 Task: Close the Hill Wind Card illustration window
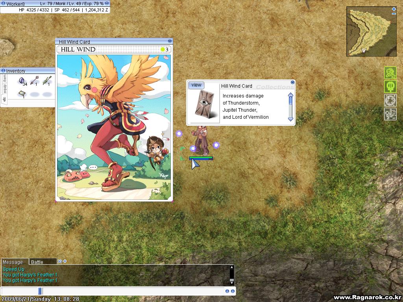point(170,41)
